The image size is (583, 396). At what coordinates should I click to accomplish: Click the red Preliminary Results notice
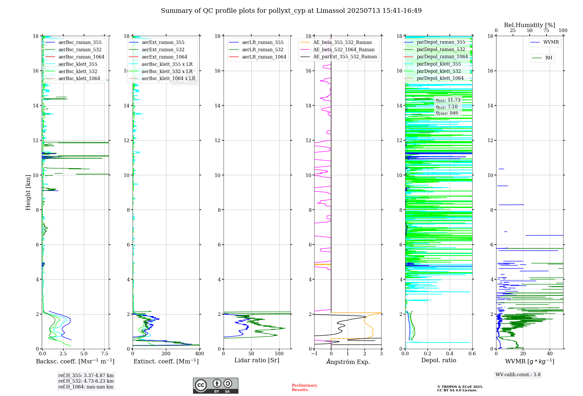coord(305,388)
